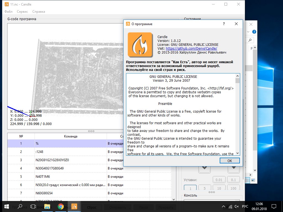
Task: Click background dialog scroll right arrow
Action: coord(250,175)
